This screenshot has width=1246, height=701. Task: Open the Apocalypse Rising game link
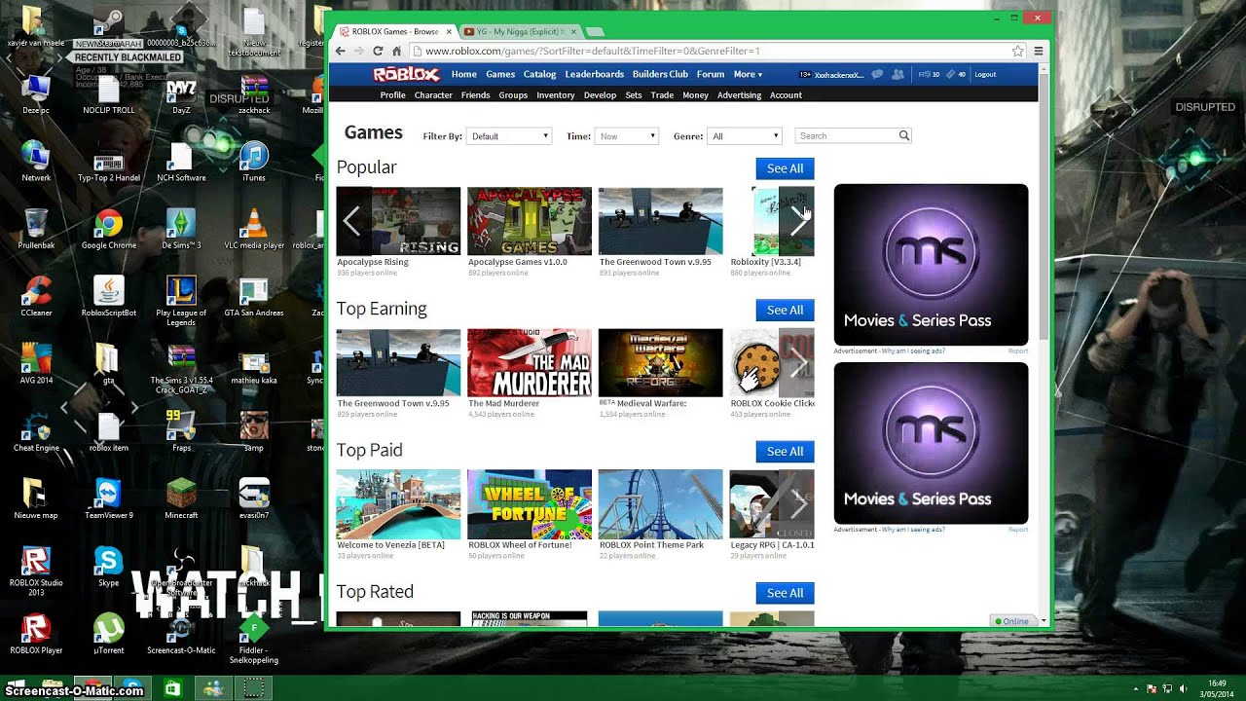373,262
